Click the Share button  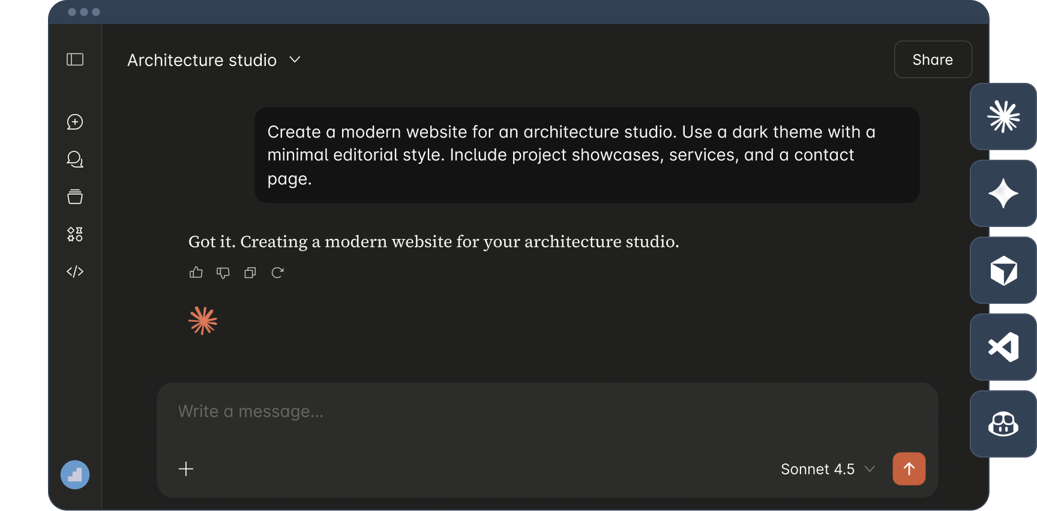pos(933,59)
